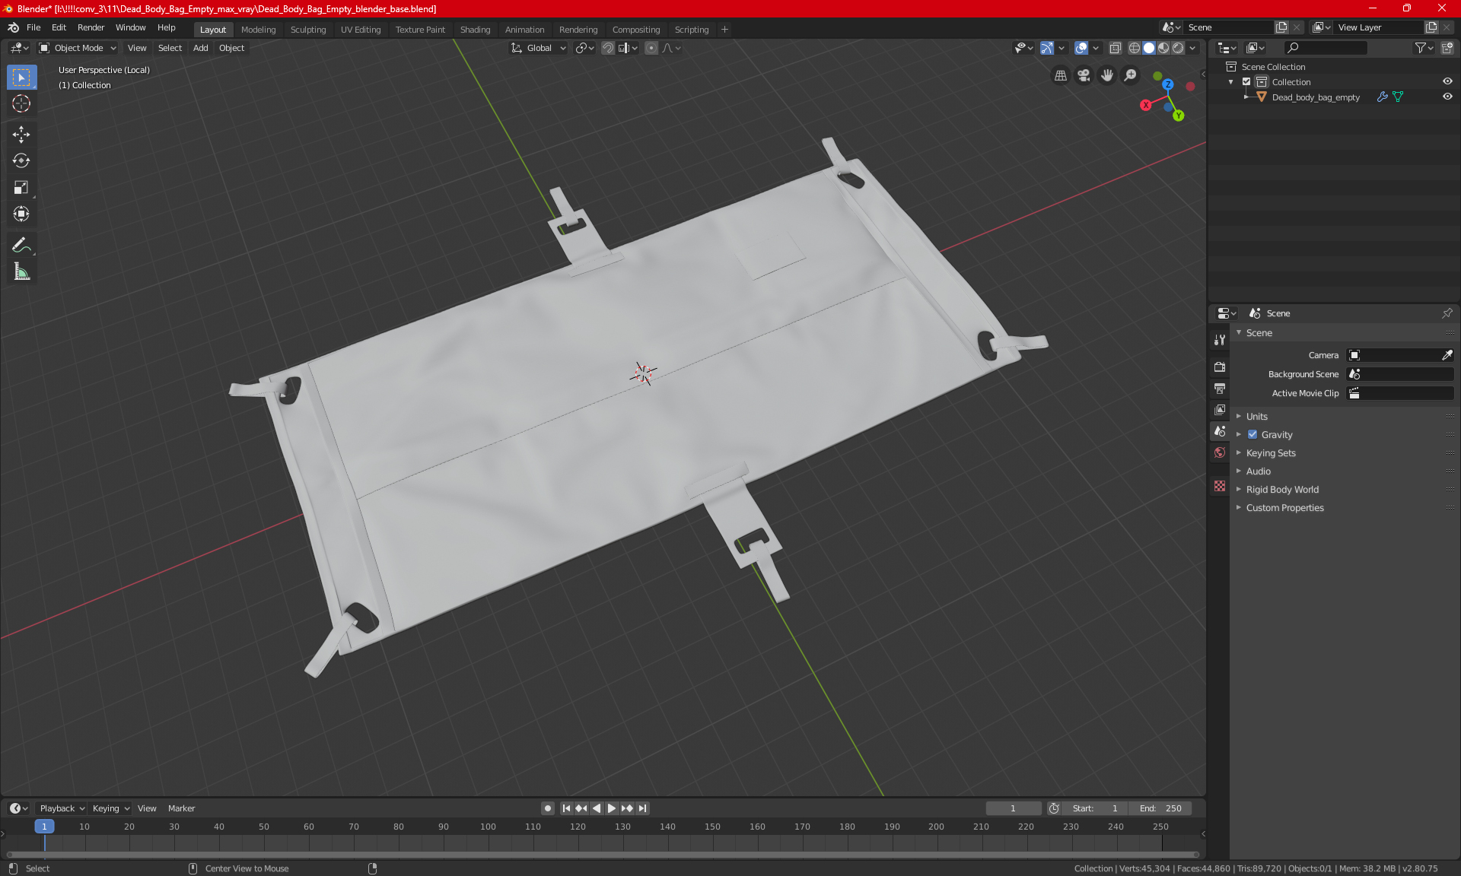This screenshot has height=876, width=1461.
Task: Open the File menu
Action: point(33,27)
